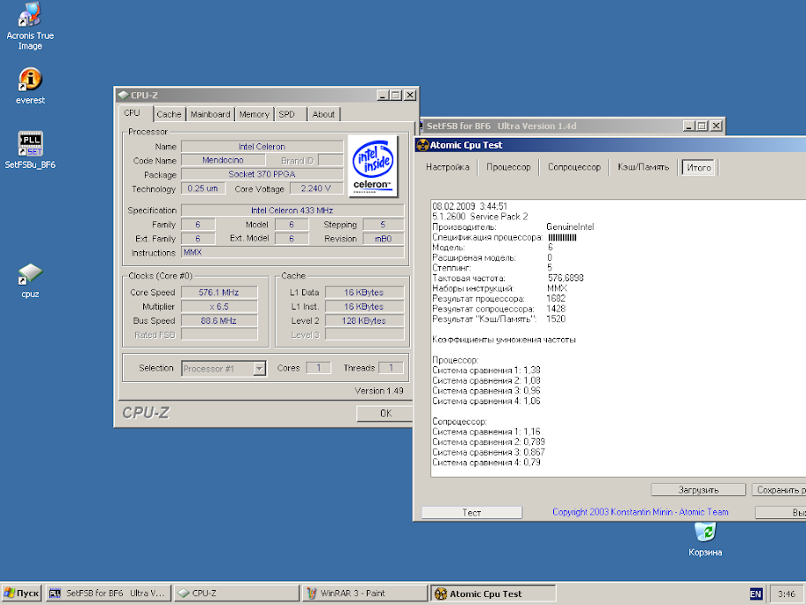Click the Результат сопроцессора 1428 line
806x605 pixels.
498,310
